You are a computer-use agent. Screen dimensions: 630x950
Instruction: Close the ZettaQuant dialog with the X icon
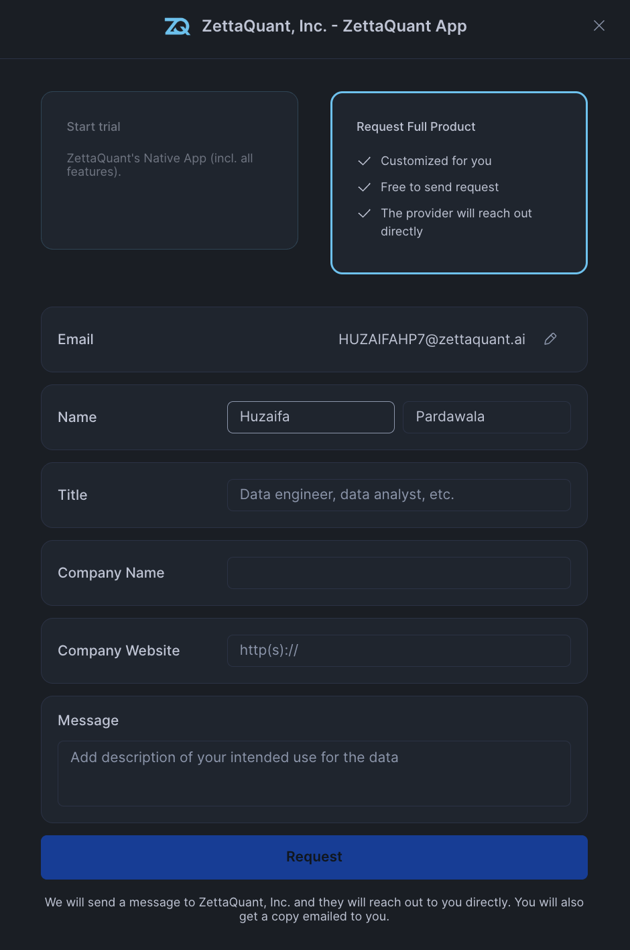pos(598,25)
